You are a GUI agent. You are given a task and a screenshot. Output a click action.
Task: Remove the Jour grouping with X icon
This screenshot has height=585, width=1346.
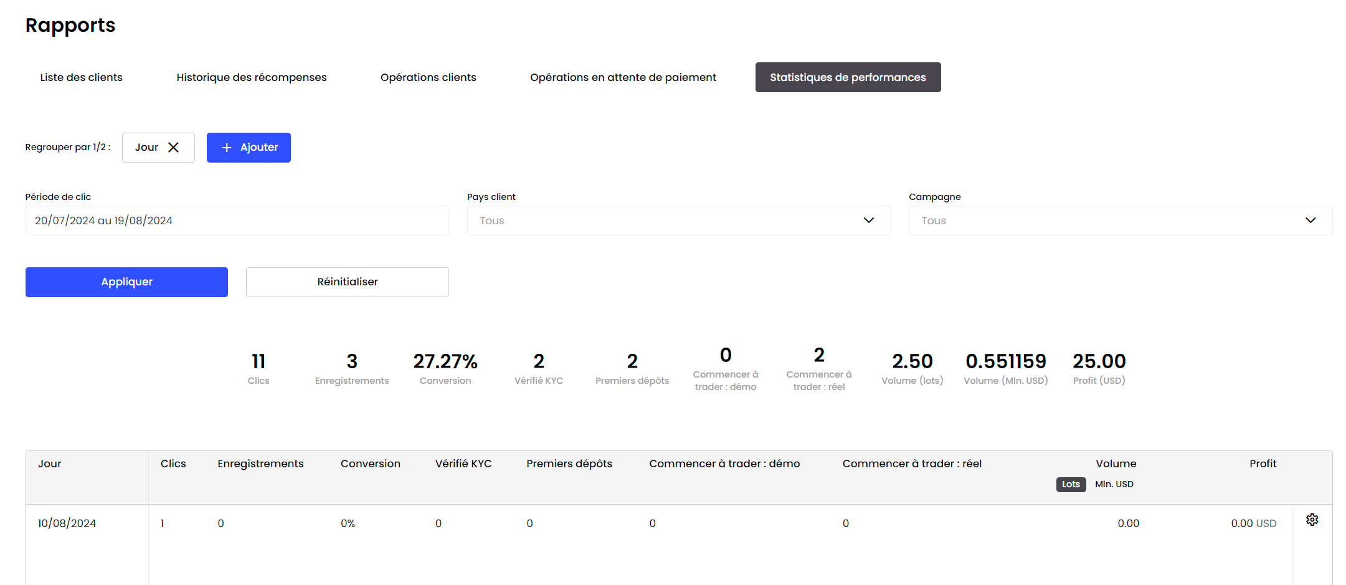[174, 148]
